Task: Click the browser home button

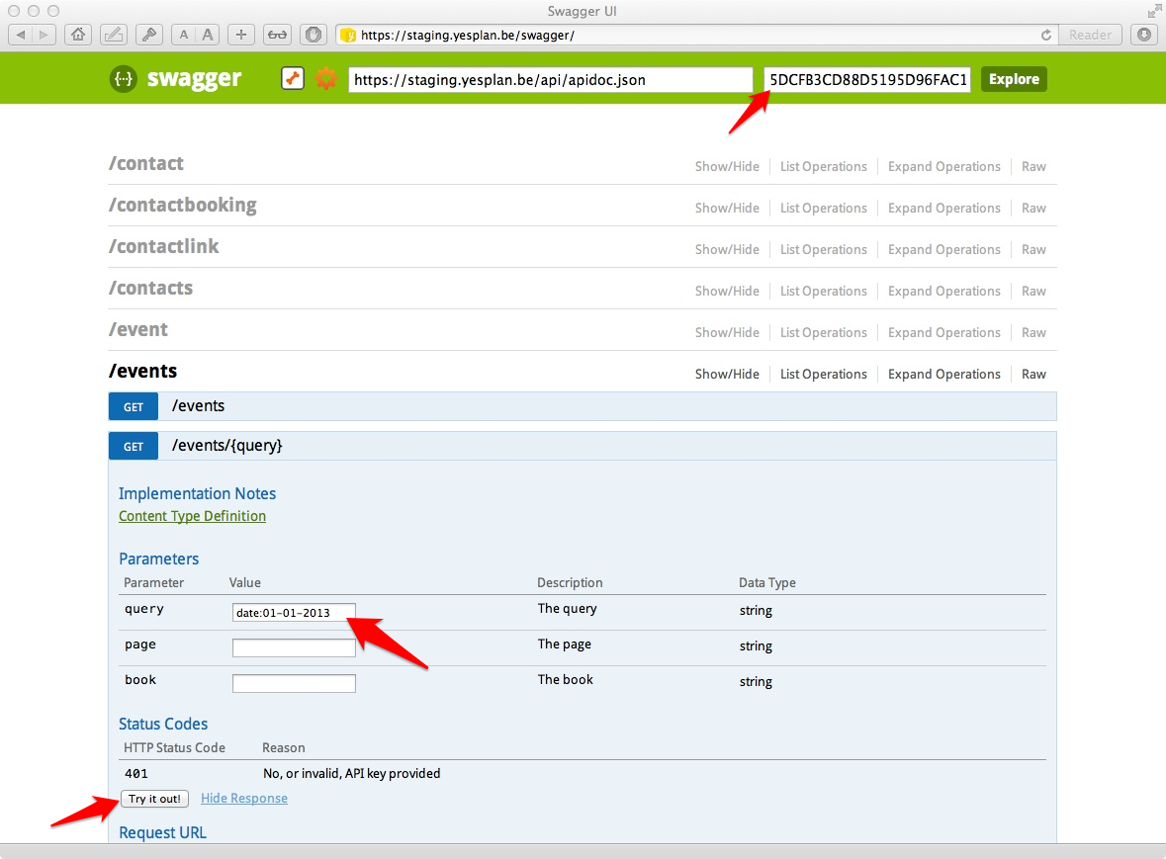Action: click(x=77, y=35)
